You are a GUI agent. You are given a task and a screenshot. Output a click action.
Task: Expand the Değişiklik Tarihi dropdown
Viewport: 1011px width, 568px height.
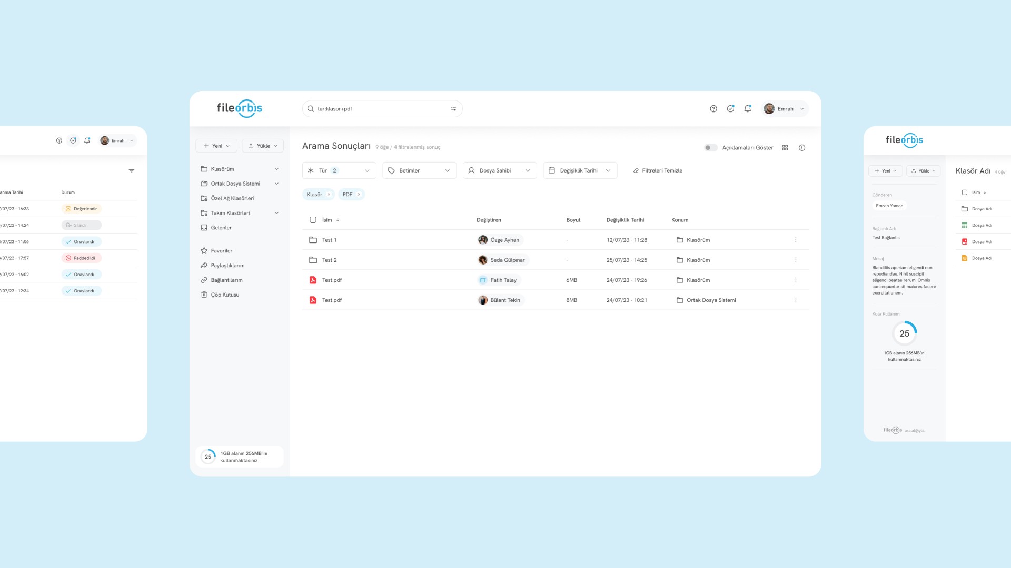coord(580,170)
